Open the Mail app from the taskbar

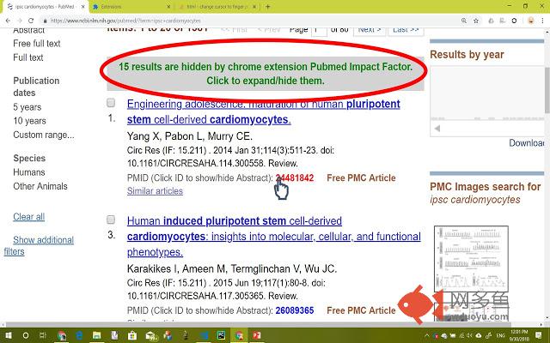pyautogui.click(x=151, y=335)
